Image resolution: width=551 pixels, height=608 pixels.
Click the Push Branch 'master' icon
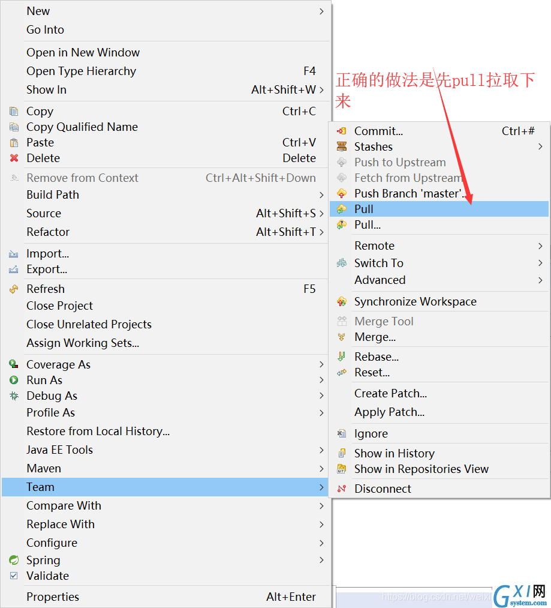342,193
